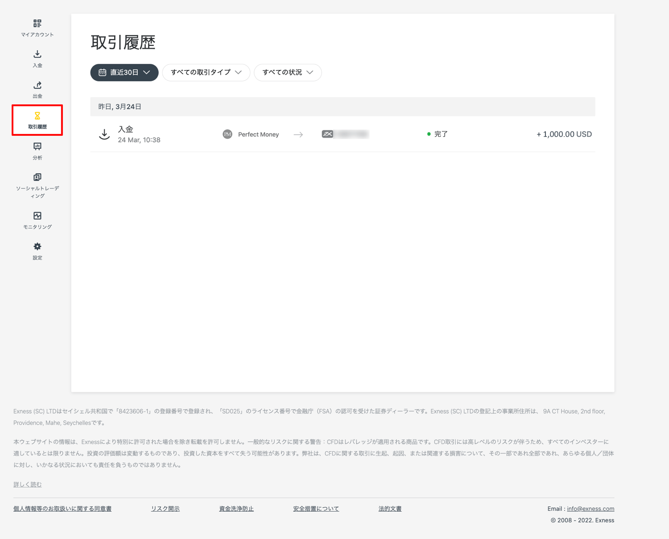Image resolution: width=669 pixels, height=539 pixels.
Task: Open the 直近30日 date range dropdown
Action: (x=124, y=72)
